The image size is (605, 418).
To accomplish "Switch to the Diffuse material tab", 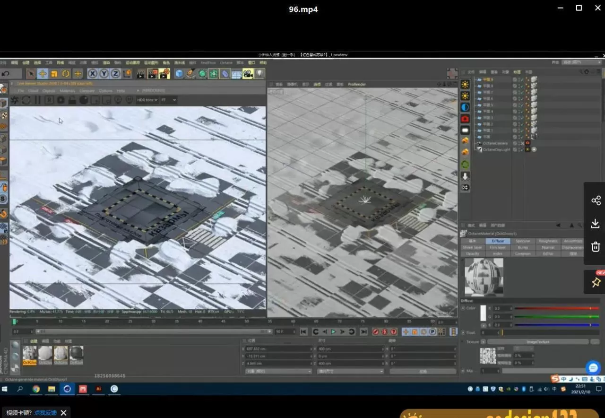I will pos(498,241).
